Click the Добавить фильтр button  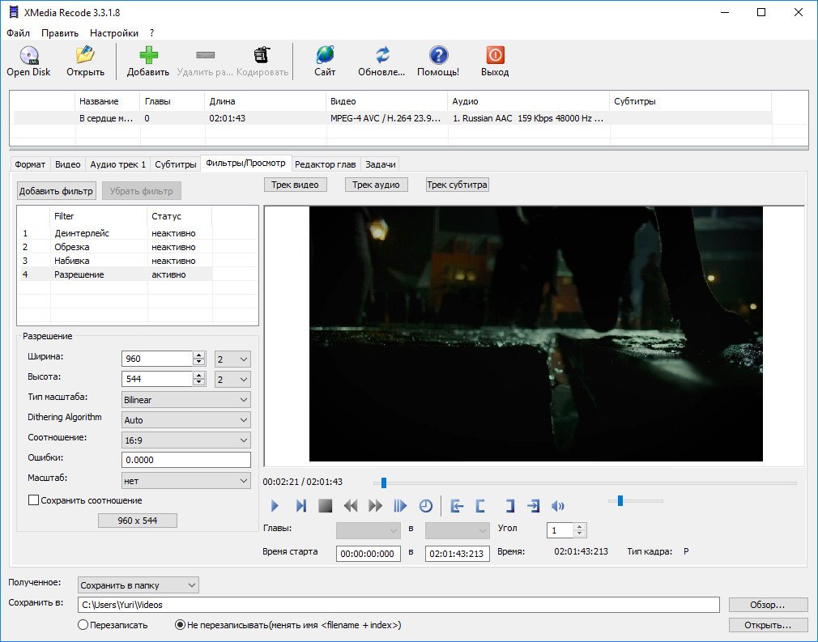pos(57,191)
